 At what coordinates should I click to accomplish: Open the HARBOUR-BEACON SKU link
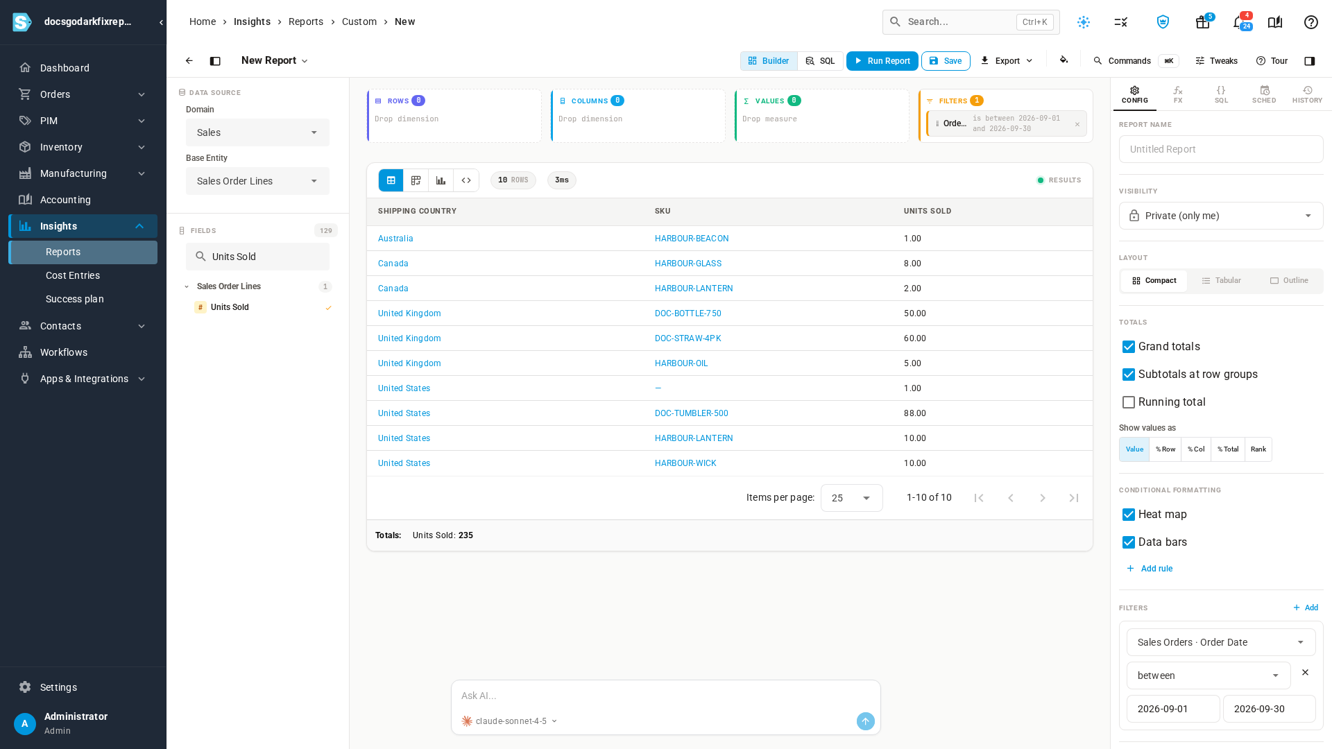pyautogui.click(x=691, y=239)
